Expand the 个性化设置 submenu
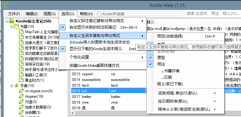 (x=102, y=57)
